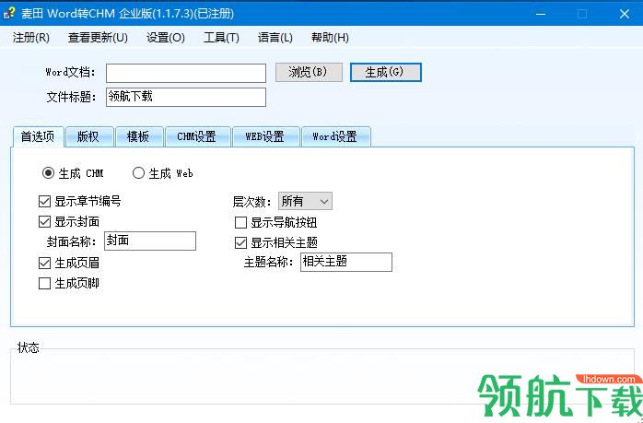
Task: Enable the 生成页脚 checkbox
Action: (x=44, y=284)
